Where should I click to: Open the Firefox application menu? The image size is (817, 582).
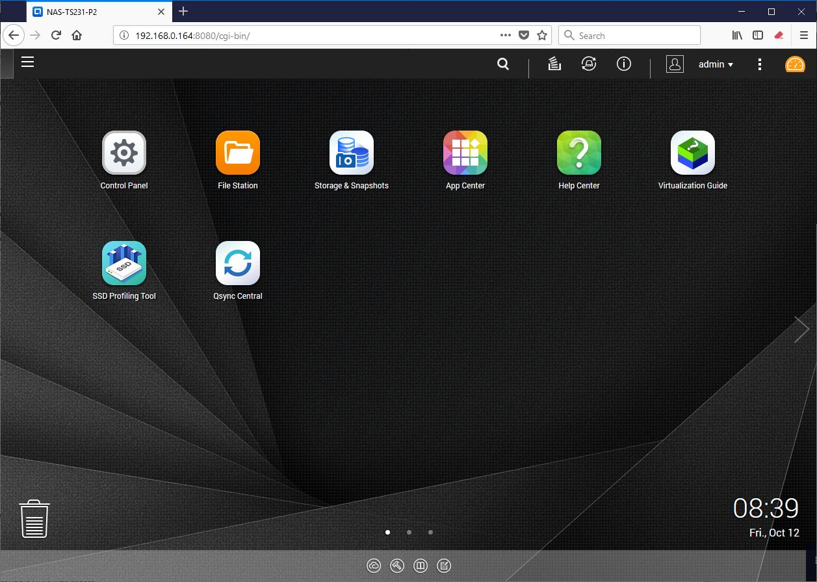point(803,36)
